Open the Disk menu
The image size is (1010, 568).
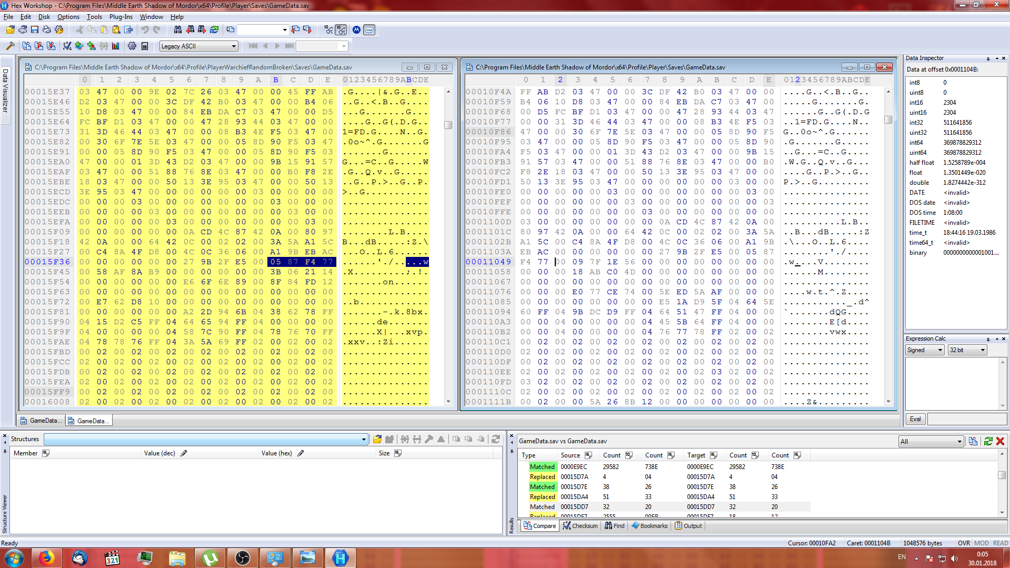44,17
